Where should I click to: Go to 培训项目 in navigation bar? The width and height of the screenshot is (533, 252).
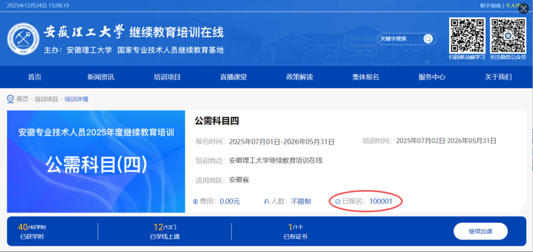coord(167,77)
